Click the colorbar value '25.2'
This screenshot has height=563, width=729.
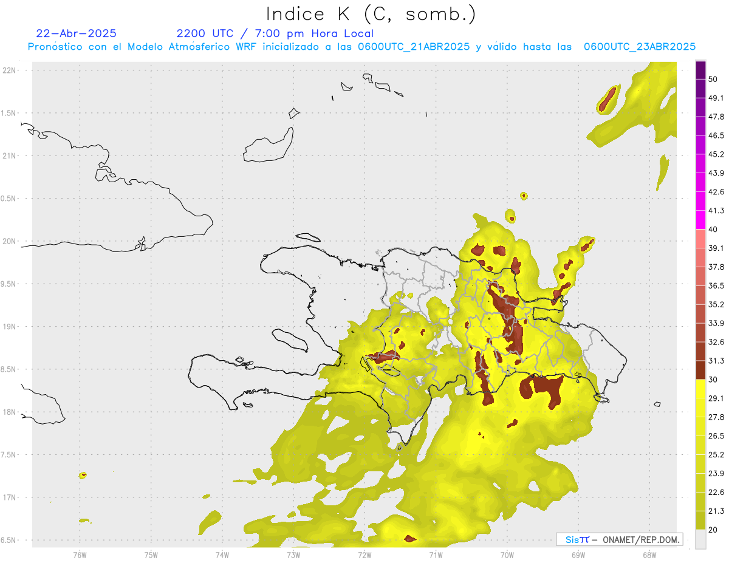coord(716,455)
